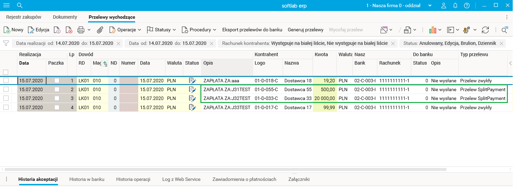Open the advanced search filter icon

tap(505, 30)
